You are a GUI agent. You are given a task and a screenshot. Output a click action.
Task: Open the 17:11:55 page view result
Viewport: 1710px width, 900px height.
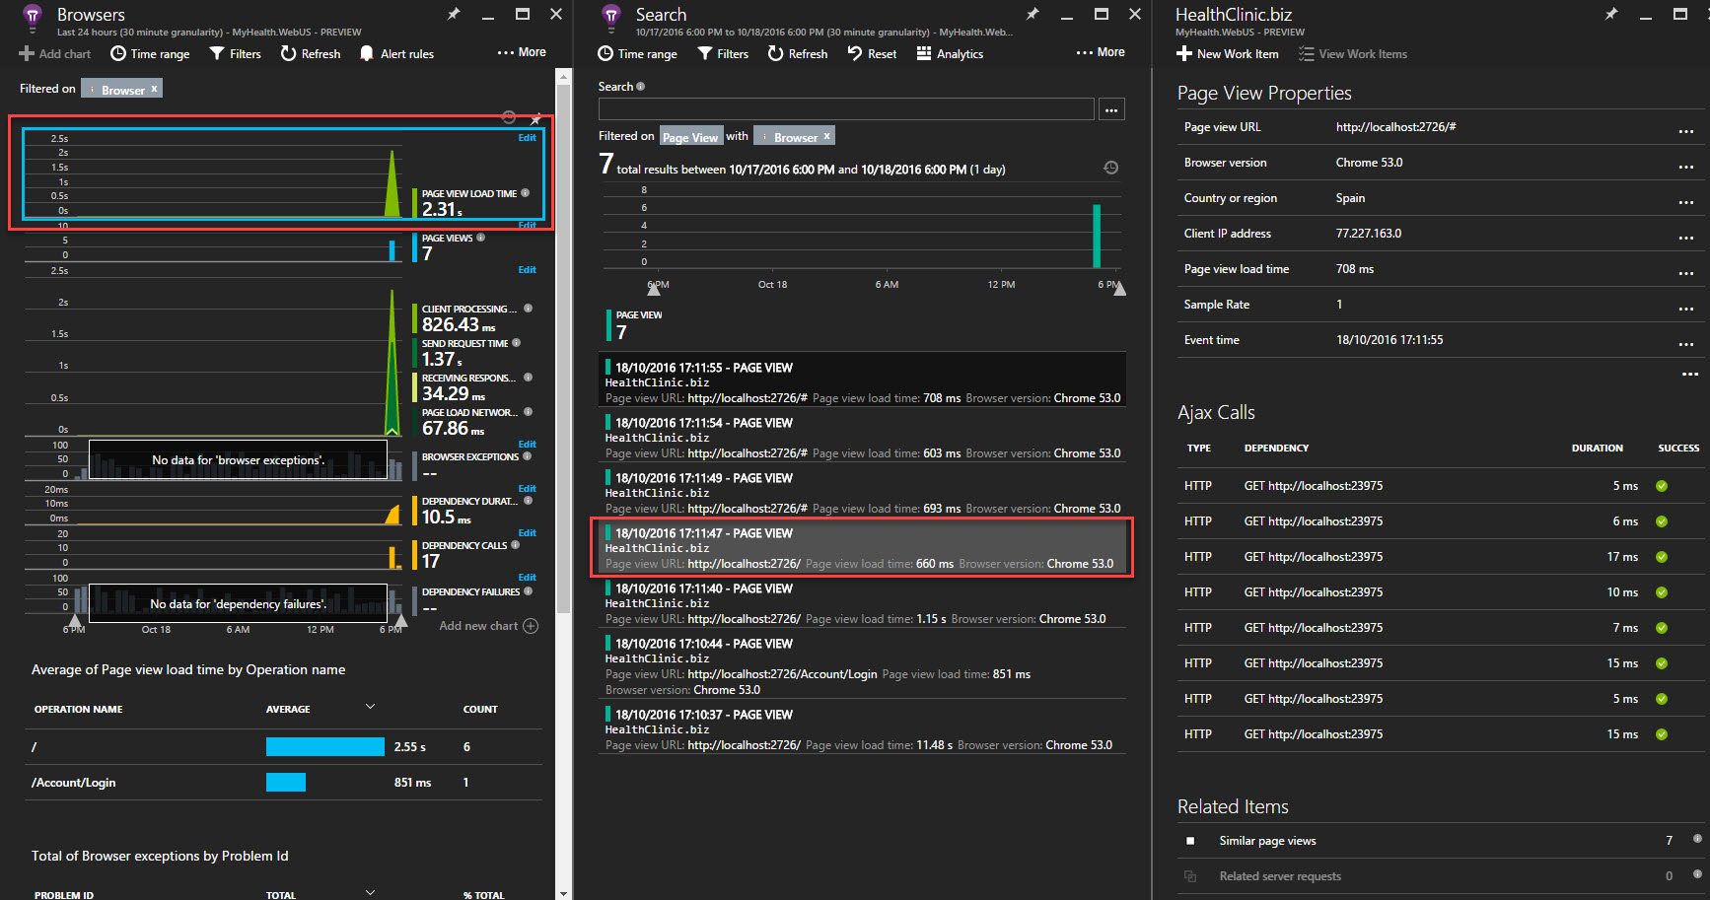coord(862,381)
